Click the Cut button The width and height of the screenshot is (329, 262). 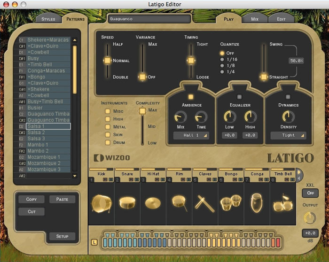31,212
